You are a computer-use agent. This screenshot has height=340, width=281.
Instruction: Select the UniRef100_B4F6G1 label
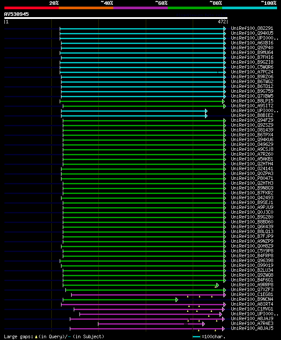coord(252,280)
